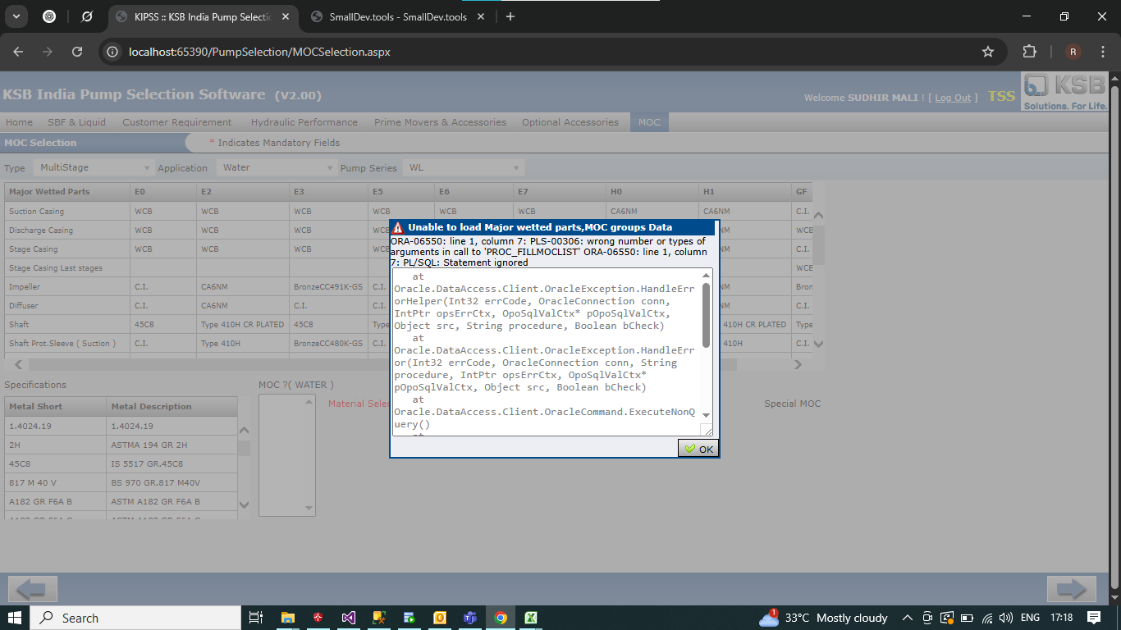Click the KSB logo image
This screenshot has width=1121, height=630.
point(1065,91)
